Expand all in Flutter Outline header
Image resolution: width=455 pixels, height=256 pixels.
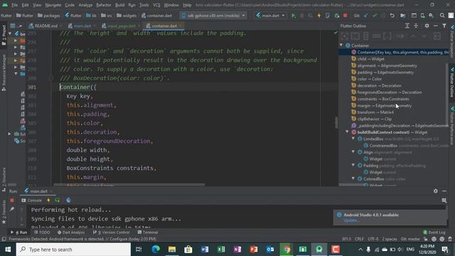click(x=407, y=26)
